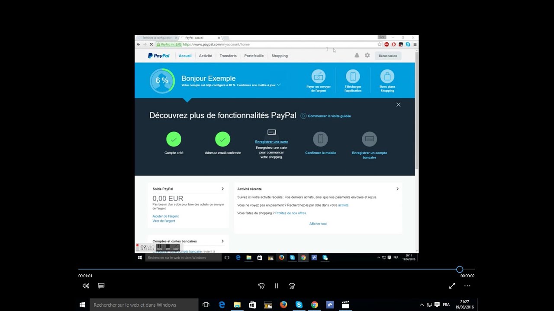Viewport: 554px width, 311px height.
Task: Open Firefox from the Windows taskbar
Action: [x=283, y=305]
